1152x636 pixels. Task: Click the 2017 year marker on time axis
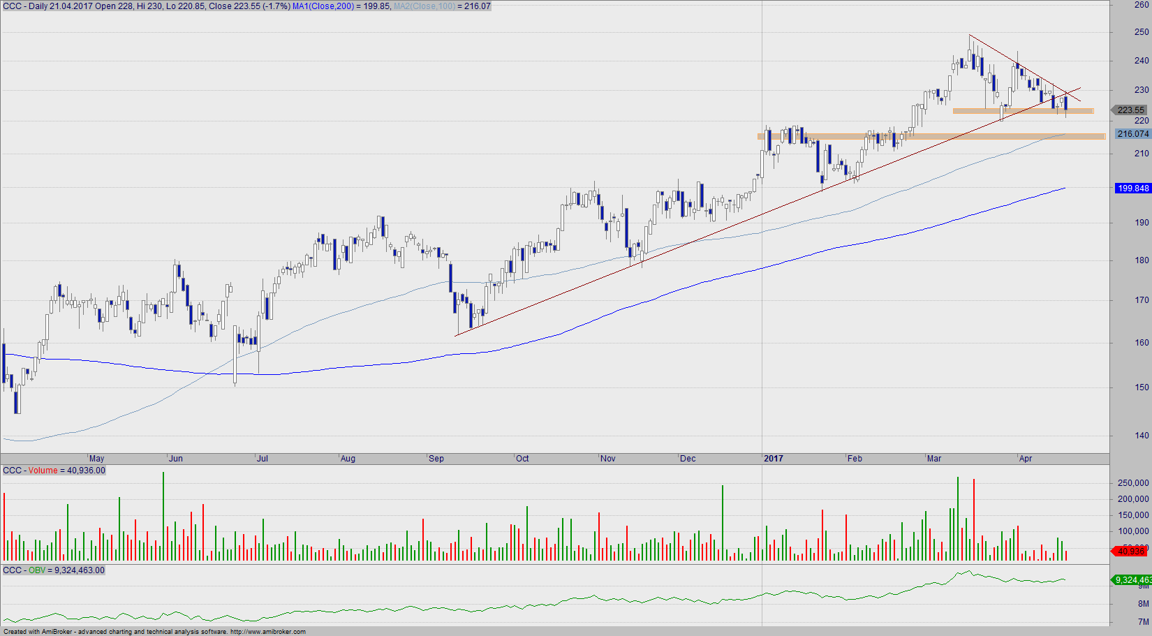point(774,459)
